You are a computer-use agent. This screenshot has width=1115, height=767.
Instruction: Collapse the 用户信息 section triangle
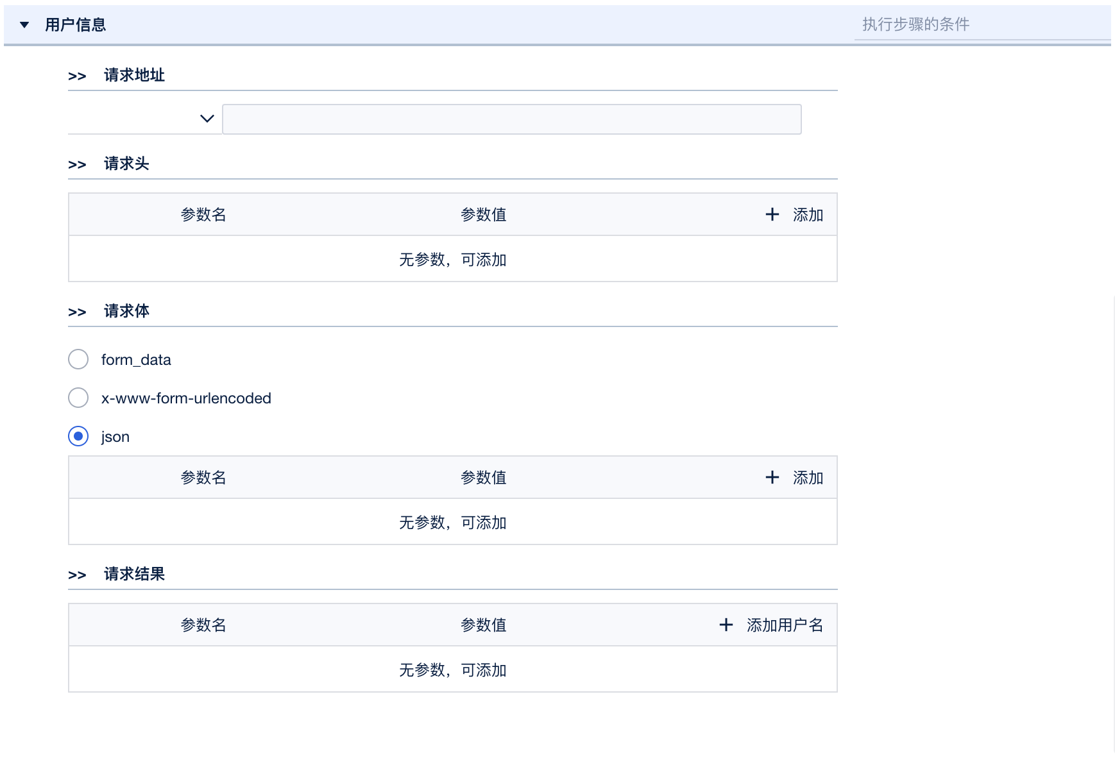24,25
